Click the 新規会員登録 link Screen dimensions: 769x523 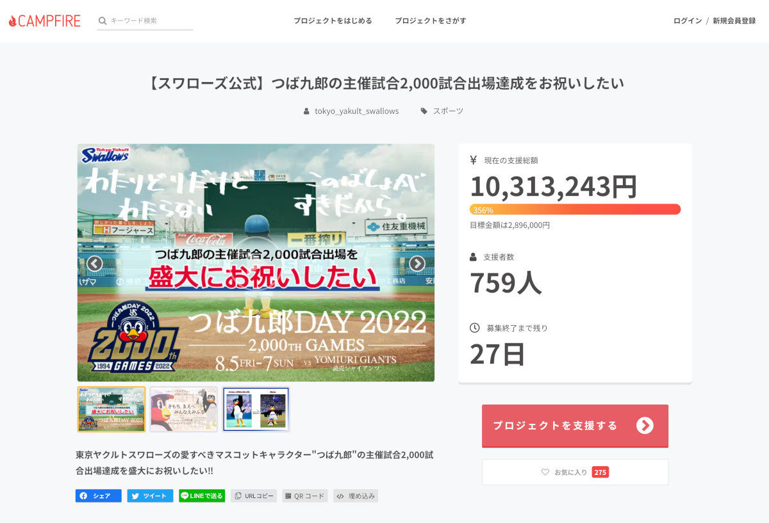[x=734, y=20]
